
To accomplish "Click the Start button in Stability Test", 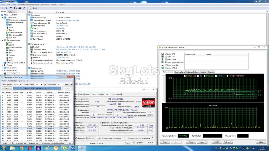I will coord(165,142).
